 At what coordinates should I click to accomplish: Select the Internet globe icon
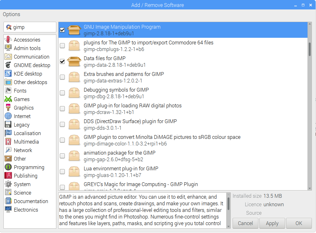(8, 116)
